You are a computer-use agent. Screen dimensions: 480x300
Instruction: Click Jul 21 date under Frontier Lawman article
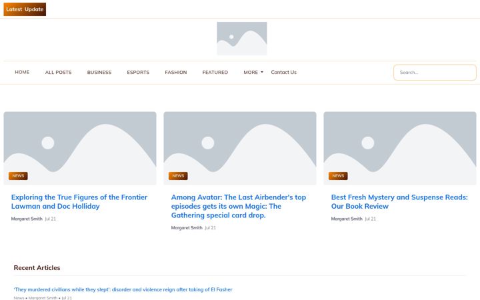51,219
